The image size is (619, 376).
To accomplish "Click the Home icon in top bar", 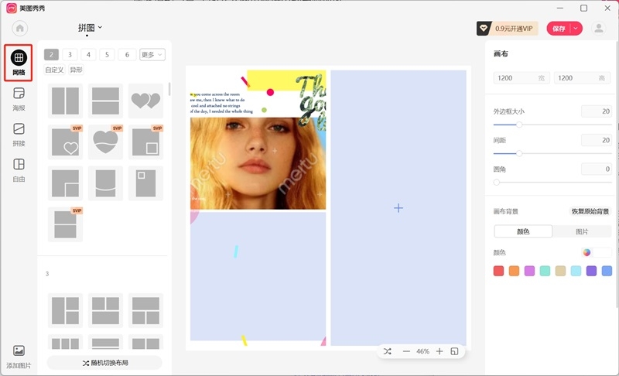I will [19, 29].
